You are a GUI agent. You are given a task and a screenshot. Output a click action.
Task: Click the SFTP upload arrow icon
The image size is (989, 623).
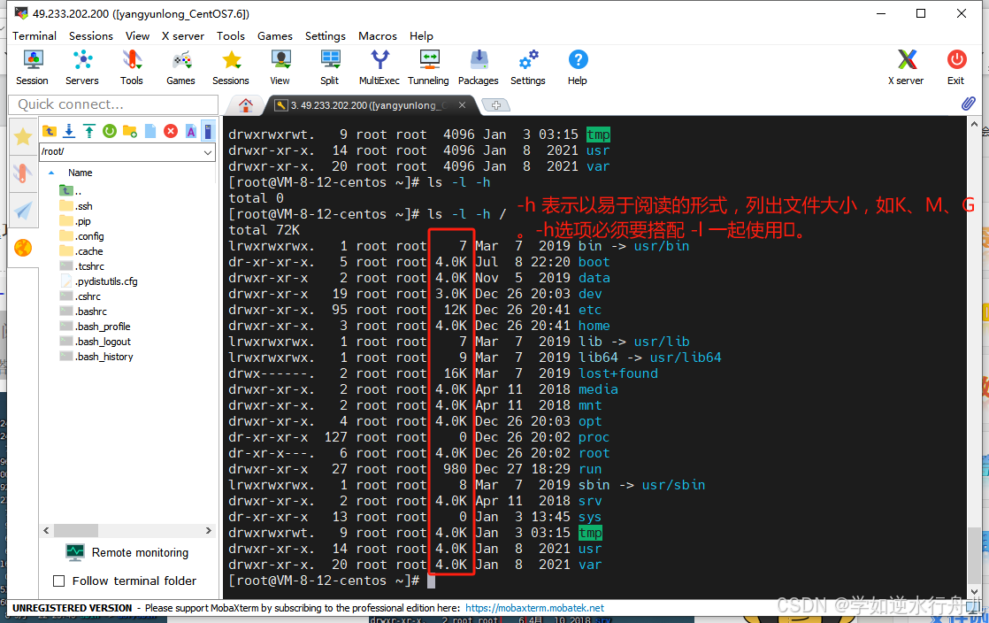(x=89, y=131)
